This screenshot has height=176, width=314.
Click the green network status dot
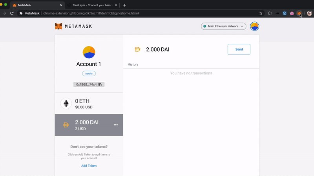(x=204, y=26)
